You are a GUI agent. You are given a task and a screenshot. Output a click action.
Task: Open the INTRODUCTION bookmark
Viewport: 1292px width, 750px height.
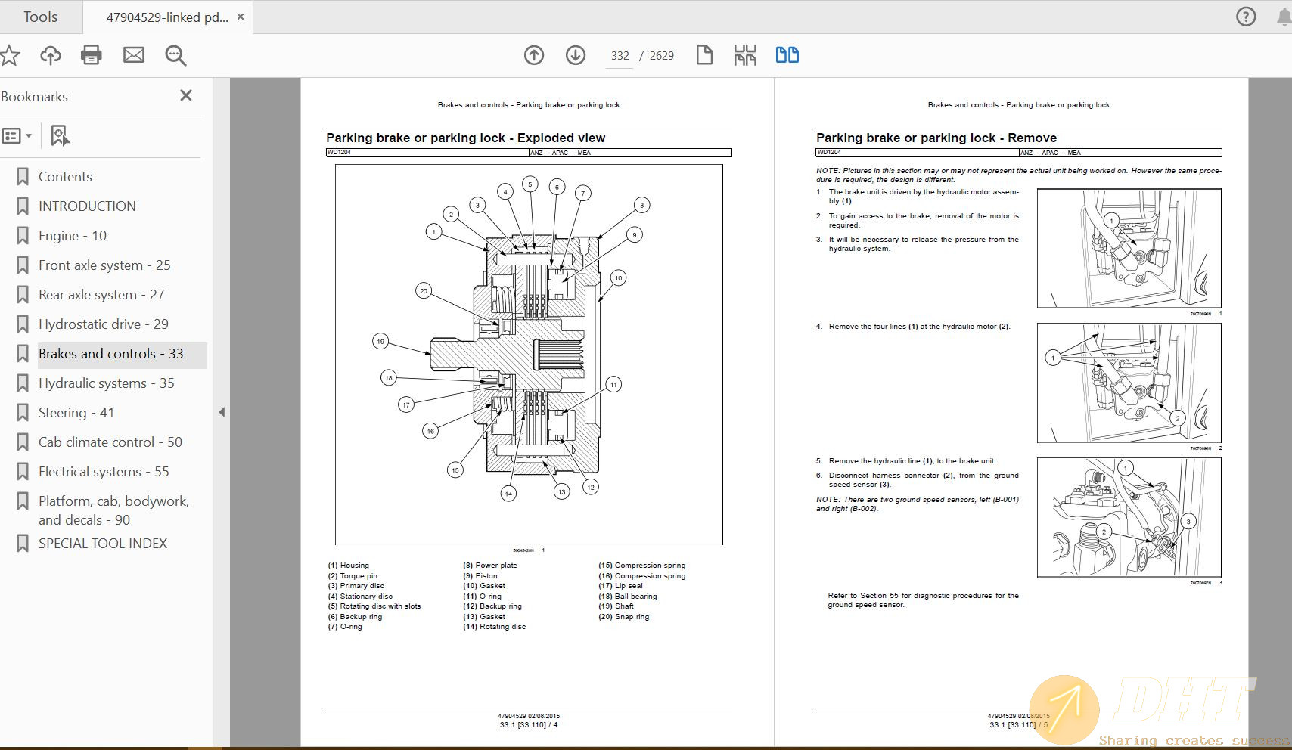click(87, 206)
